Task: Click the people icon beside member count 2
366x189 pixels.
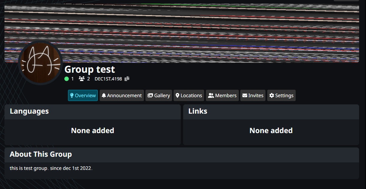Action: 81,79
